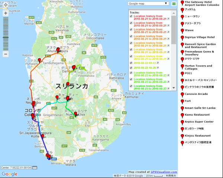Click the red marker near Bentota on coast
This screenshot has width=223, height=178.
42,136
